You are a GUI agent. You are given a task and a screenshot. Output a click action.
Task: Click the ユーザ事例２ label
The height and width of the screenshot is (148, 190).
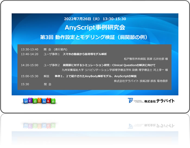pyautogui.click(x=52, y=65)
